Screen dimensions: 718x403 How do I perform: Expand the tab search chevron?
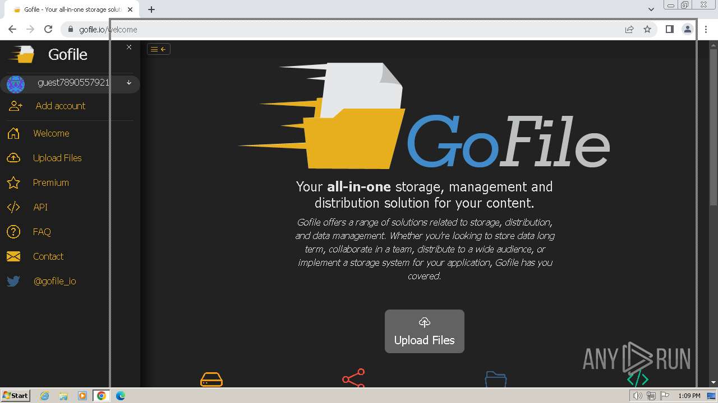(x=651, y=10)
